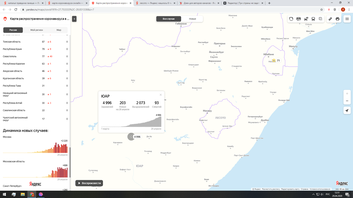Close the ЮАР statistics popup
Image resolution: width=353 pixels, height=198 pixels.
[161, 95]
